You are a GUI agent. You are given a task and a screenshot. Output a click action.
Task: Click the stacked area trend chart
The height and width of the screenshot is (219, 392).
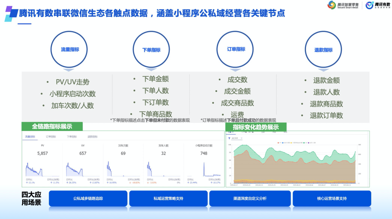[294, 164]
